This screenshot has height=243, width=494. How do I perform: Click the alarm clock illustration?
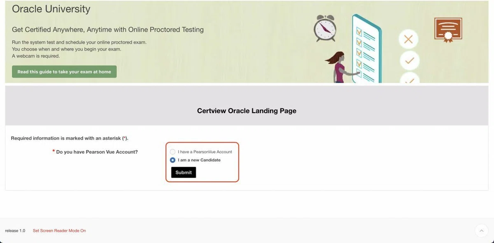pos(325,29)
